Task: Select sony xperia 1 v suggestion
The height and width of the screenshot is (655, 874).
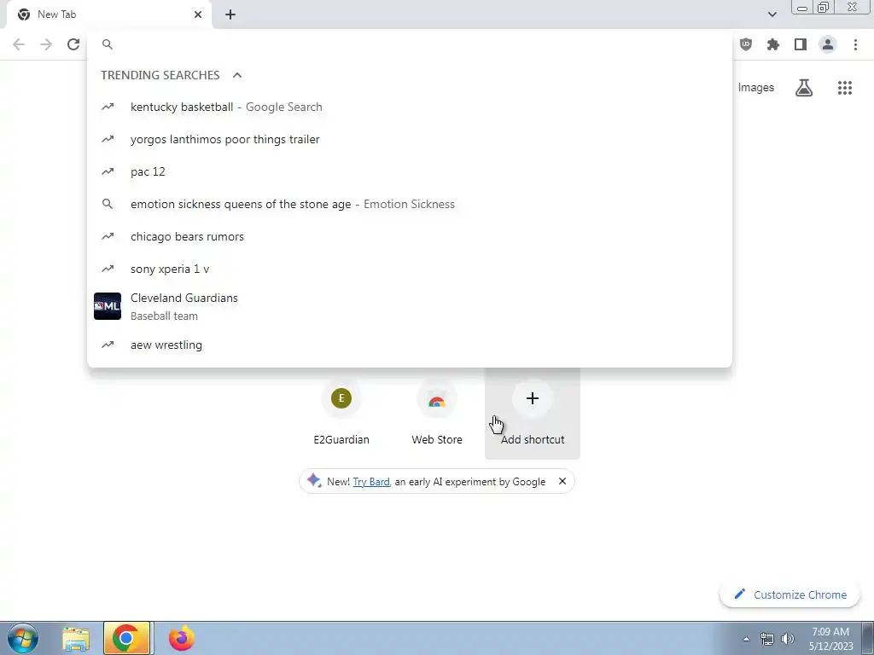Action: pyautogui.click(x=410, y=269)
